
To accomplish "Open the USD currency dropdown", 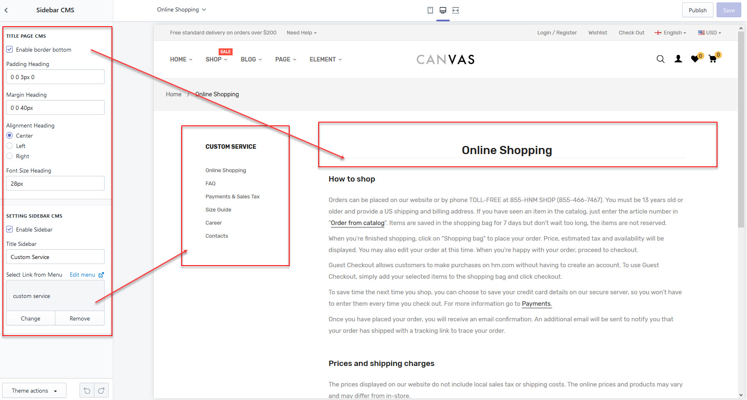I will point(710,33).
